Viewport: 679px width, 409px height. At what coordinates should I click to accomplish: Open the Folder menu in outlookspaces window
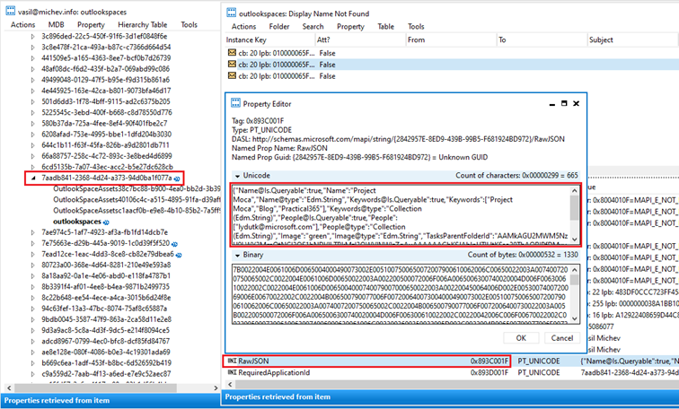278,26
